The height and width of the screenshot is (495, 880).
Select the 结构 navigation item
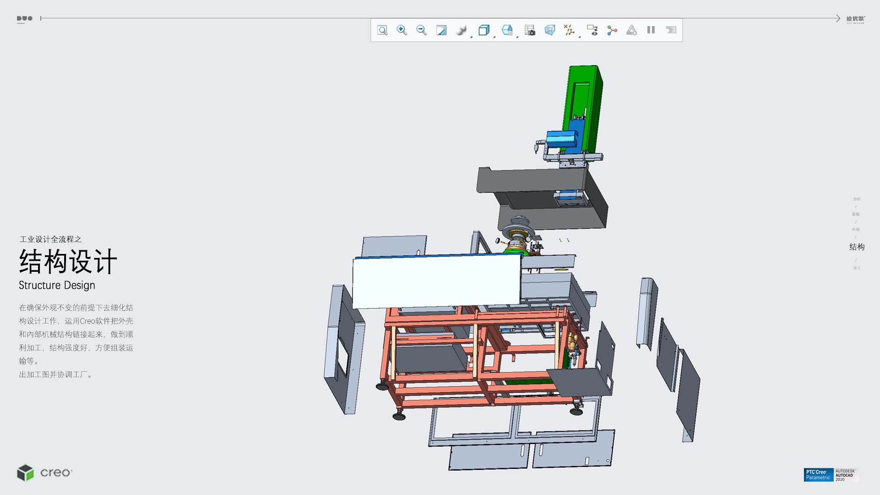857,247
